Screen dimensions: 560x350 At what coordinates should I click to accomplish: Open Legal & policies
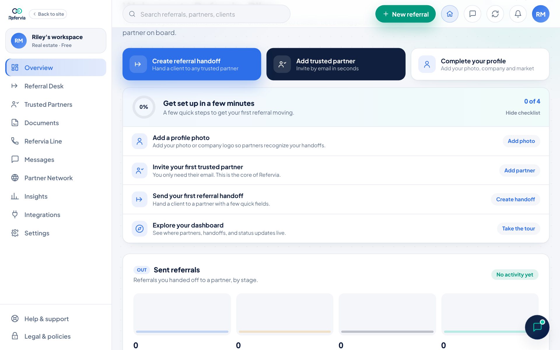click(56, 336)
